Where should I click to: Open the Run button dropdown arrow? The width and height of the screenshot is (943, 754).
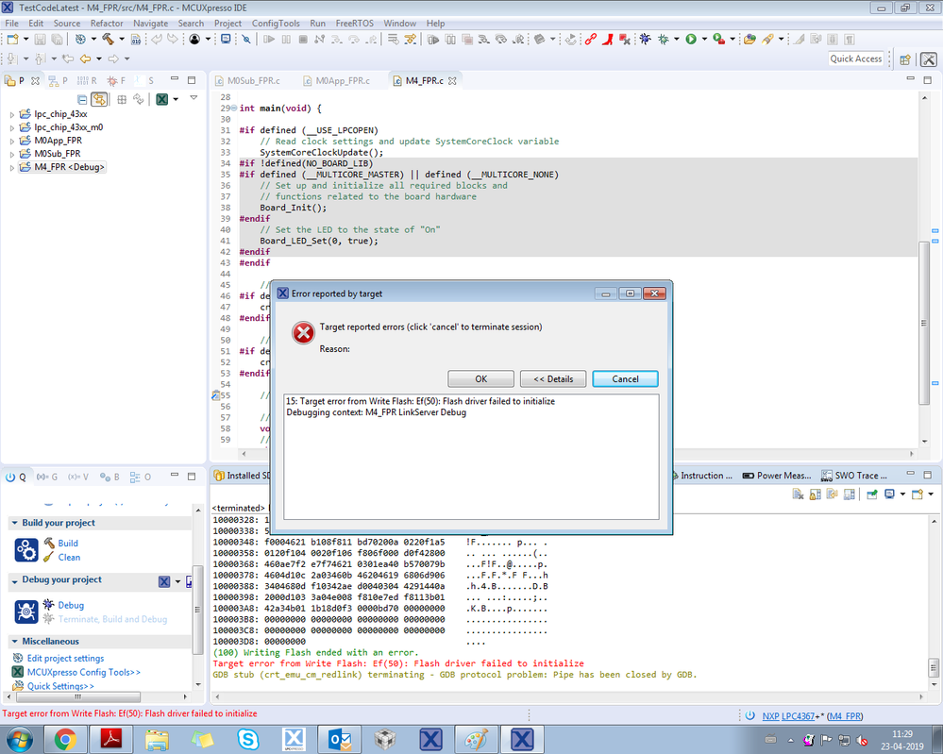[704, 39]
